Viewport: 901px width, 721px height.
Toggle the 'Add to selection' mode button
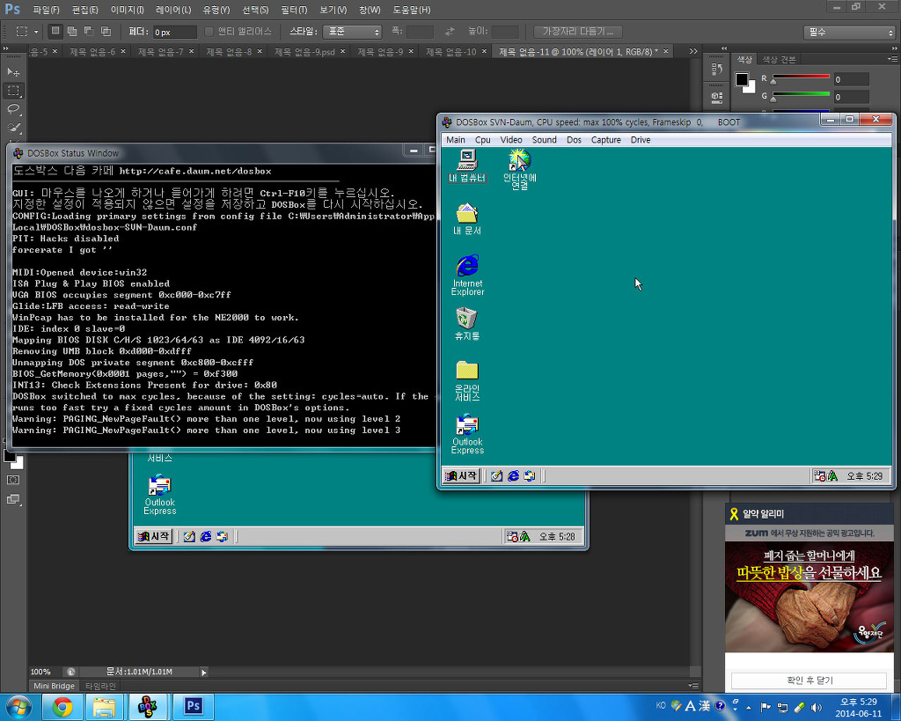click(x=71, y=32)
